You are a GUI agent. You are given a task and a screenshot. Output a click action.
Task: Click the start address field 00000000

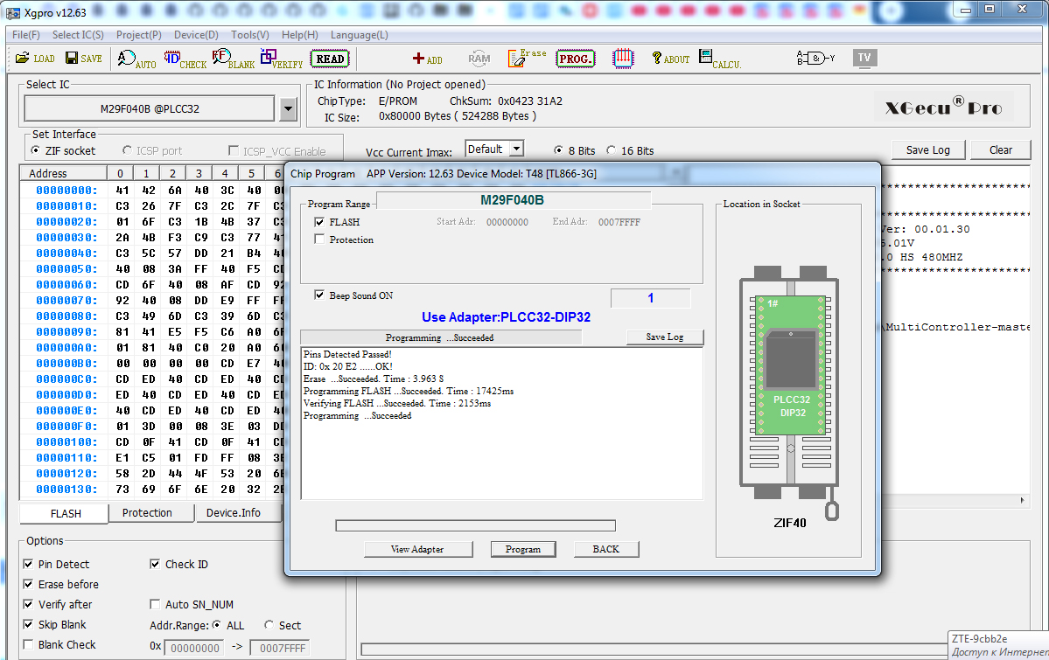195,647
